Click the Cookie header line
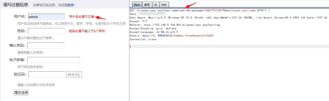This screenshot has width=329, height=101. pos(172,36)
